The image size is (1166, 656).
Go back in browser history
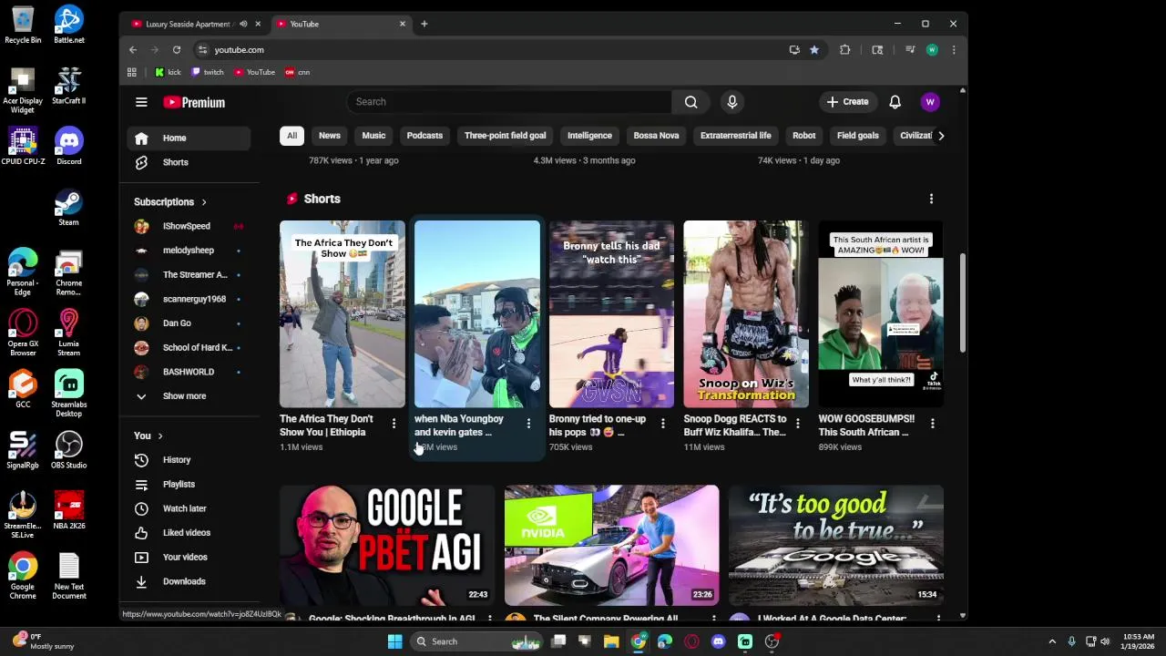[x=133, y=50]
